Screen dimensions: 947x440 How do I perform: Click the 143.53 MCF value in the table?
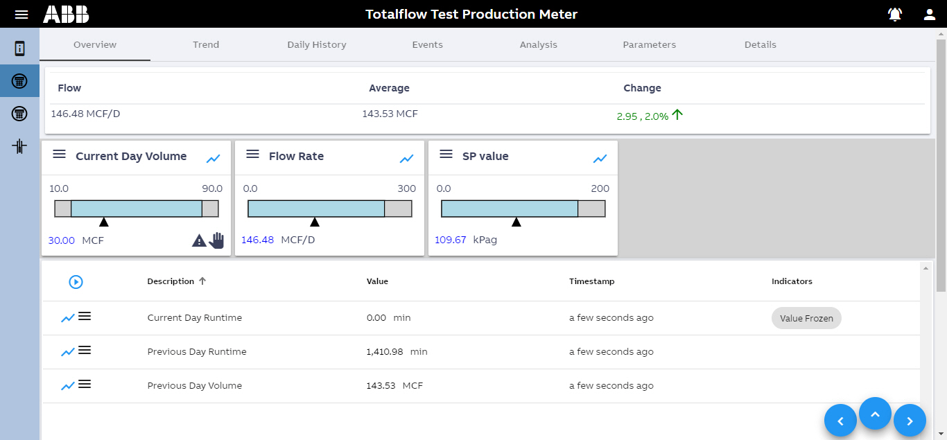(394, 386)
